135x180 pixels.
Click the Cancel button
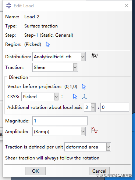tap(99, 171)
